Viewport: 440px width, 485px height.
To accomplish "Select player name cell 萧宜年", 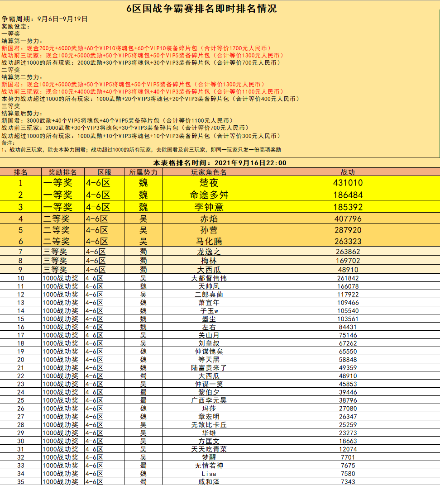I will coord(209,303).
